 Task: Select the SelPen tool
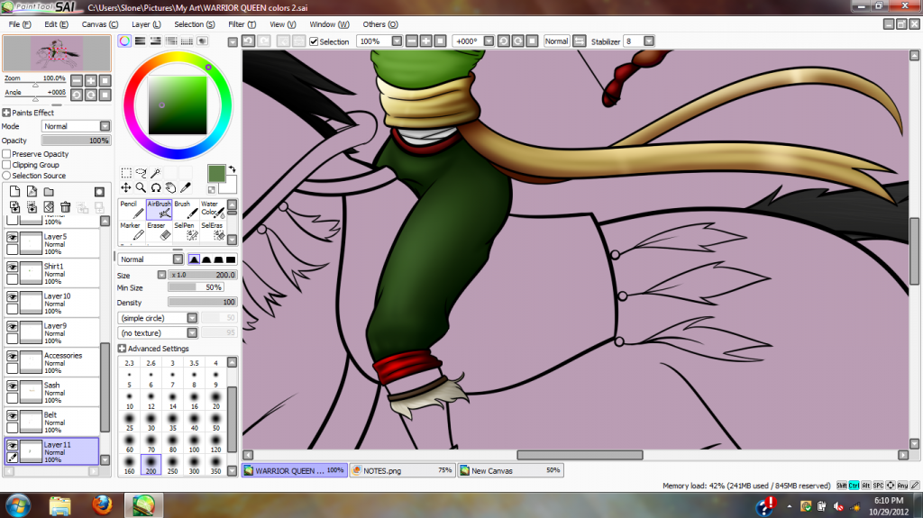186,232
